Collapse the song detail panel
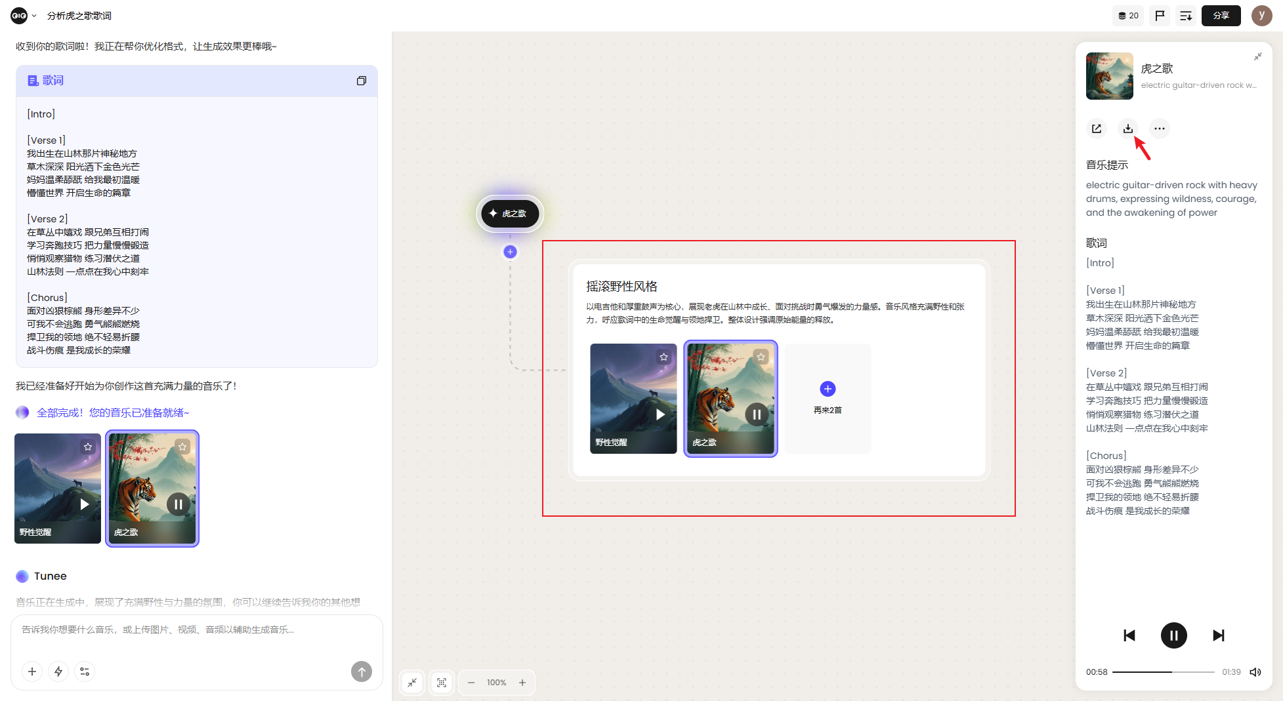Image resolution: width=1283 pixels, height=701 pixels. point(1257,57)
